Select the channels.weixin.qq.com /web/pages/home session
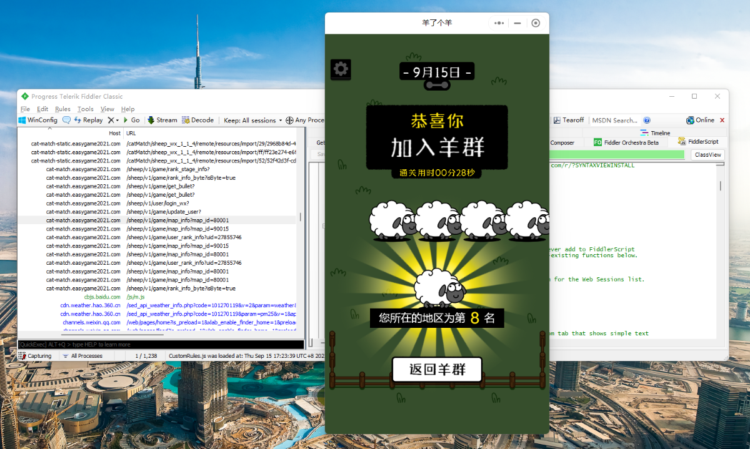 156,322
